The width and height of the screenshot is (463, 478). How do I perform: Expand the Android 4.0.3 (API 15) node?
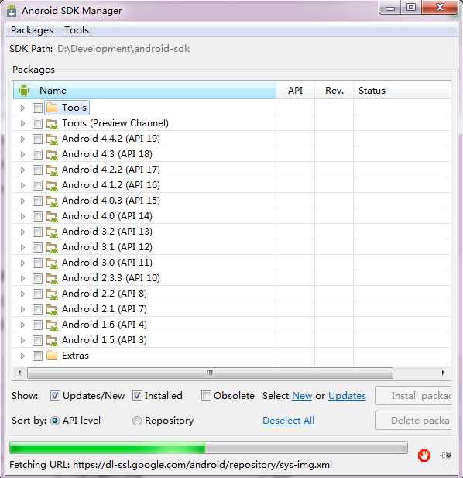coord(22,201)
